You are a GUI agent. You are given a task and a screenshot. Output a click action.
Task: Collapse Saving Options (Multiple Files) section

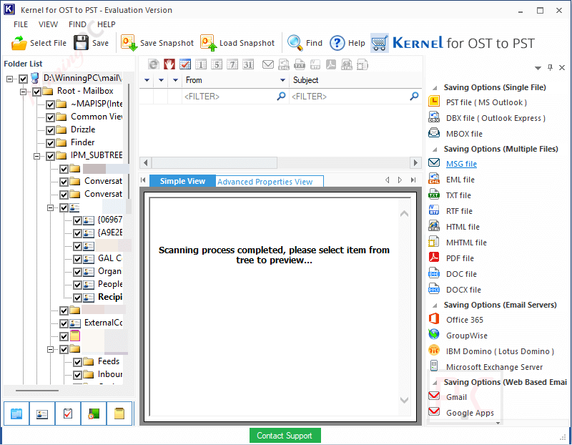[x=435, y=150]
